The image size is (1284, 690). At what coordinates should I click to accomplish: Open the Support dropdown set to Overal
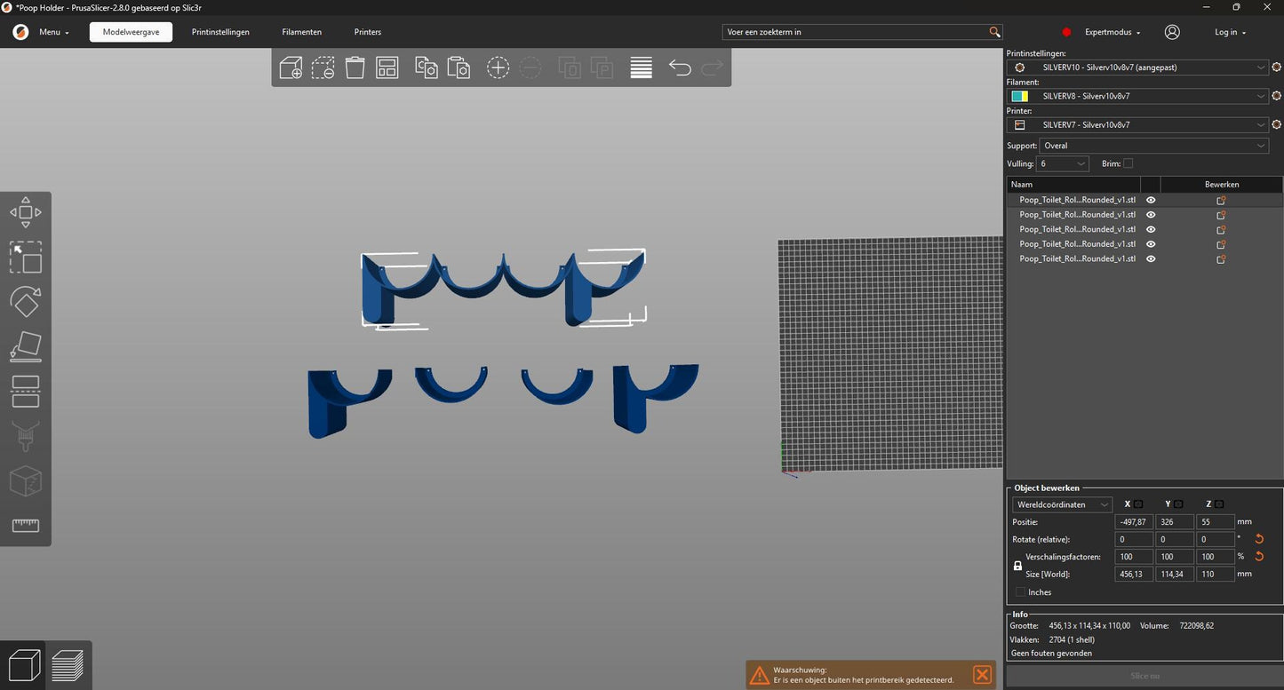[1154, 146]
